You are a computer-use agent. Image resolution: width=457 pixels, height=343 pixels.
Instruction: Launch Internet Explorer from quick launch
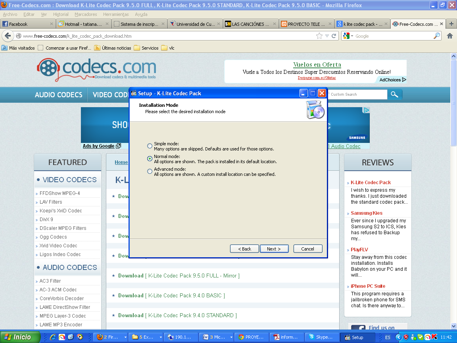pos(53,337)
